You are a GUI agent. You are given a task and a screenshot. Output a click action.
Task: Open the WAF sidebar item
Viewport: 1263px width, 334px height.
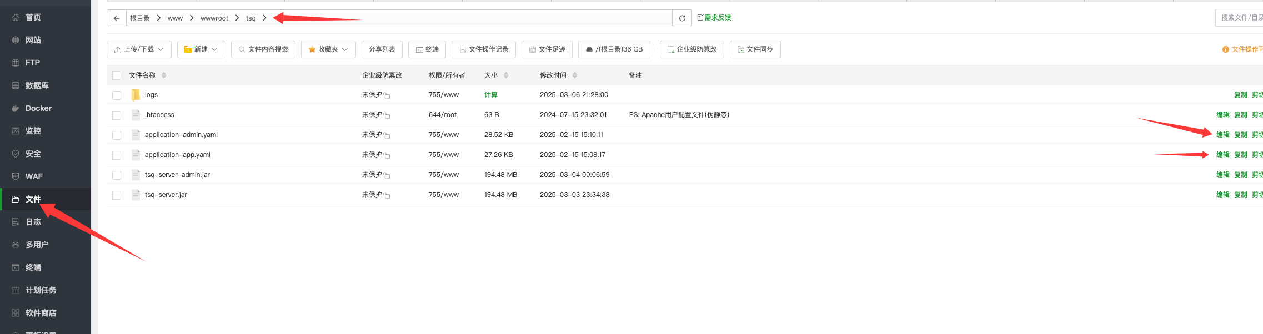34,176
